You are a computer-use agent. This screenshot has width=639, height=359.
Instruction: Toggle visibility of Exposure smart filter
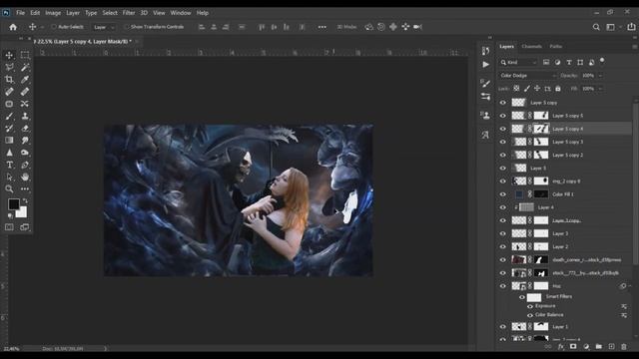point(530,306)
